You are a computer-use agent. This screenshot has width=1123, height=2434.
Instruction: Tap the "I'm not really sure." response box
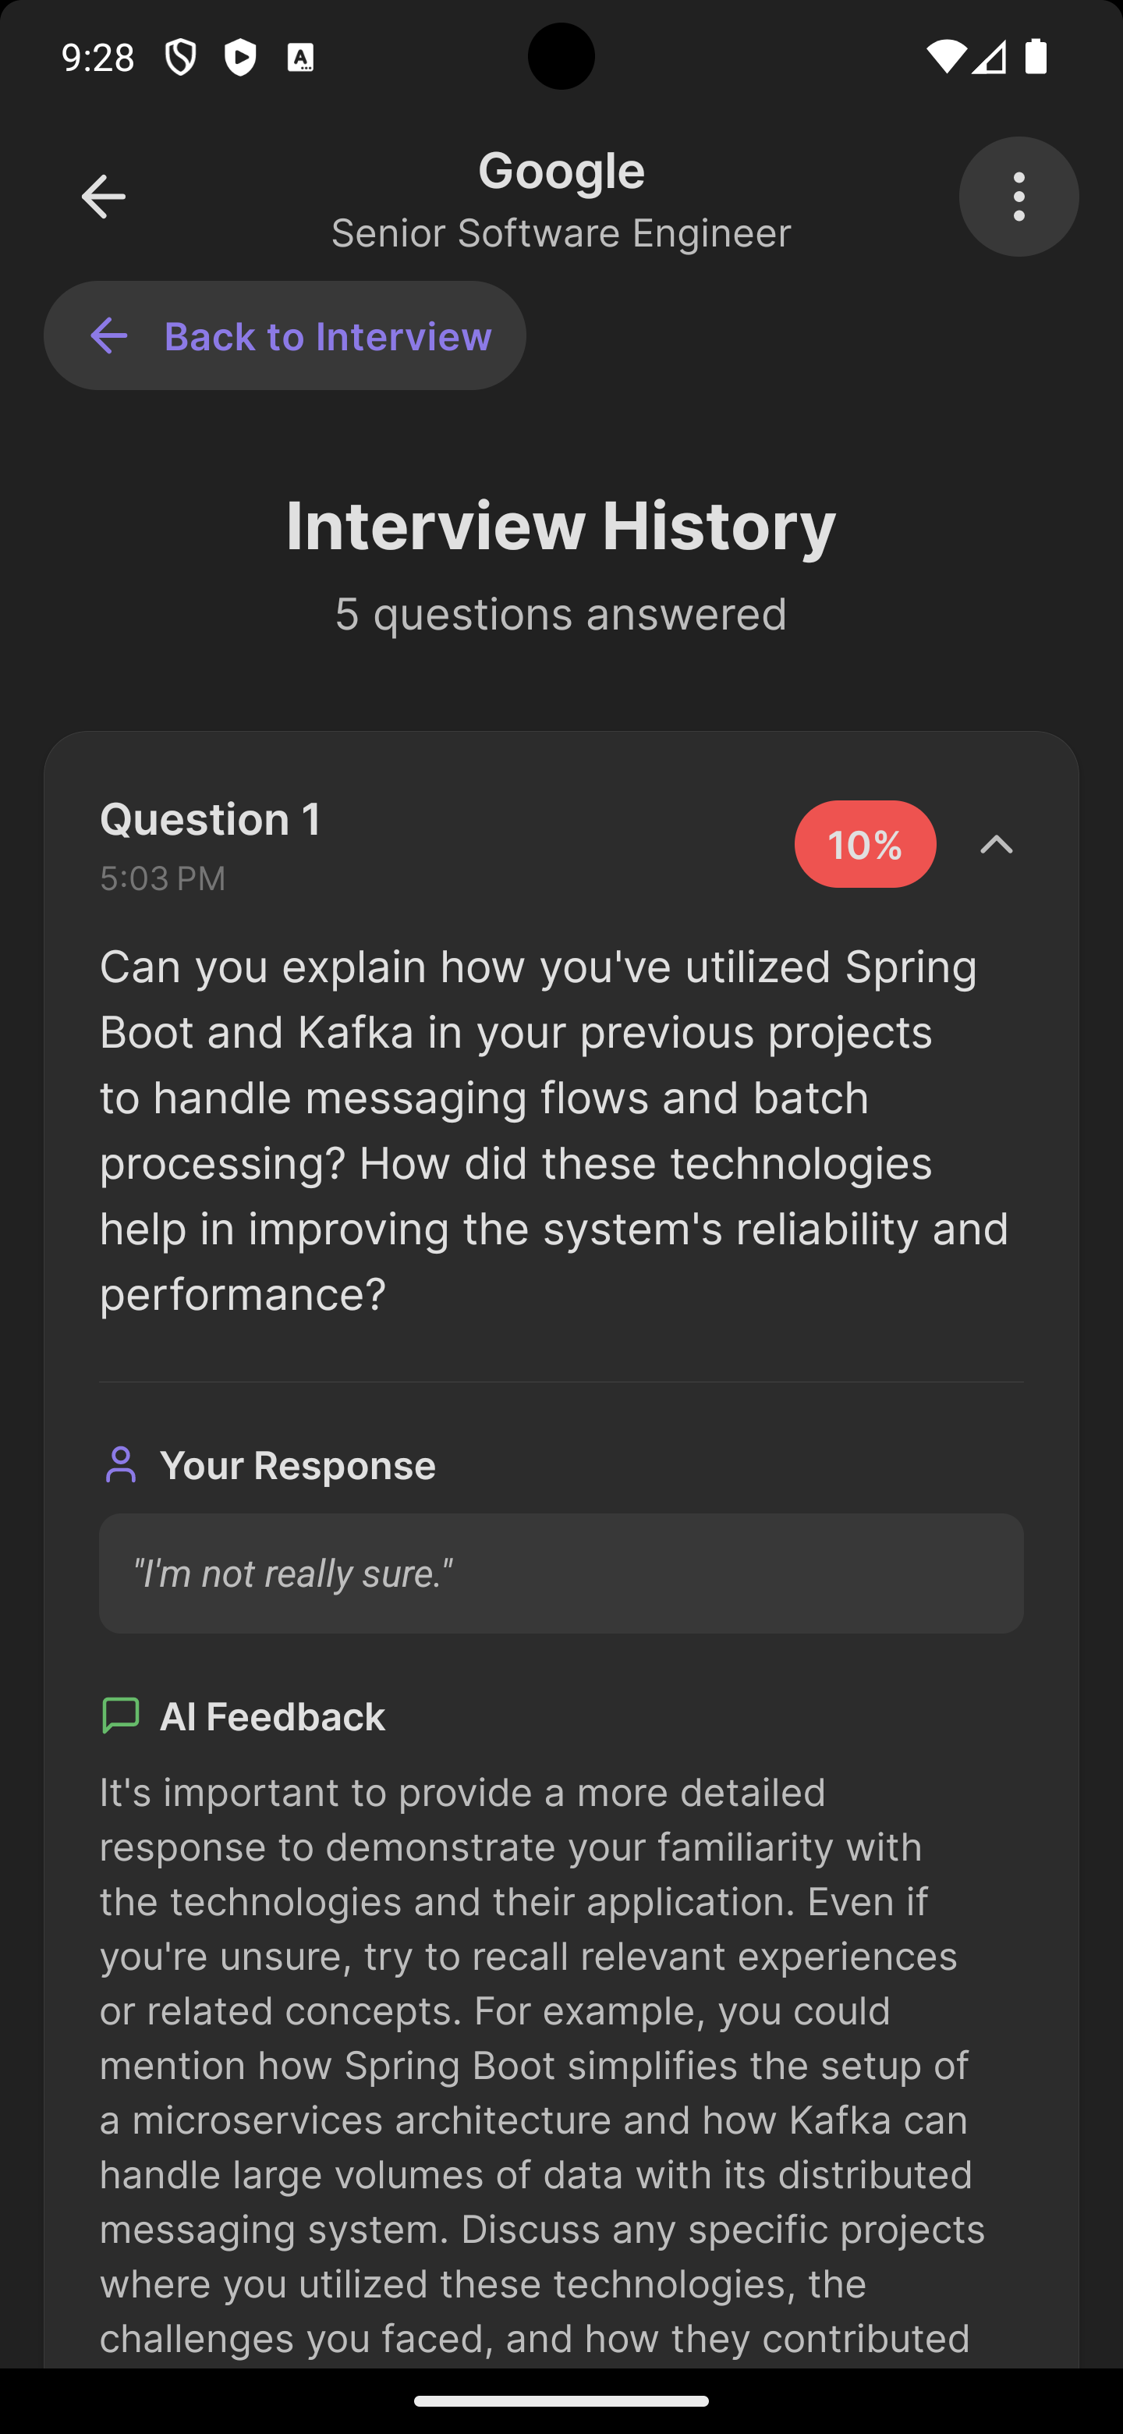pyautogui.click(x=561, y=1574)
